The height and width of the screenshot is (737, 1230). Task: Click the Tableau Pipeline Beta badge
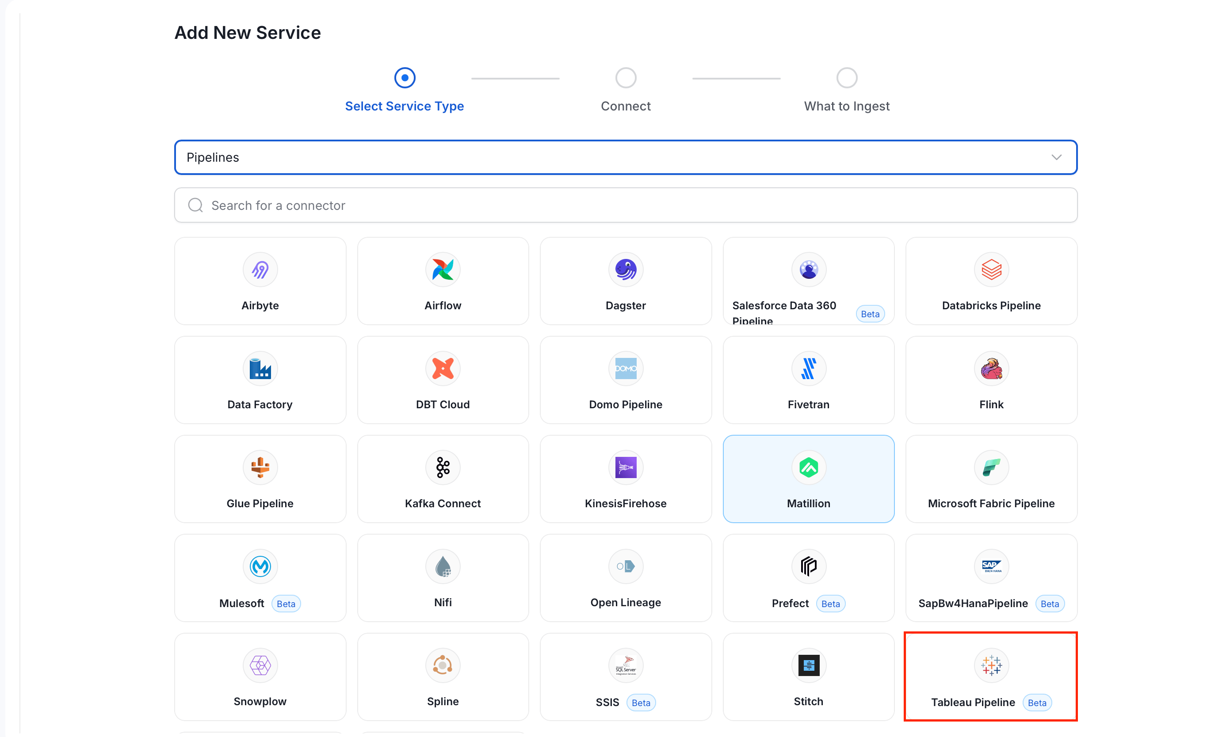pyautogui.click(x=1037, y=703)
